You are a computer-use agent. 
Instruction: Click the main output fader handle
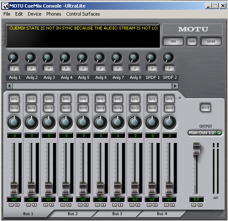[x=196, y=149]
